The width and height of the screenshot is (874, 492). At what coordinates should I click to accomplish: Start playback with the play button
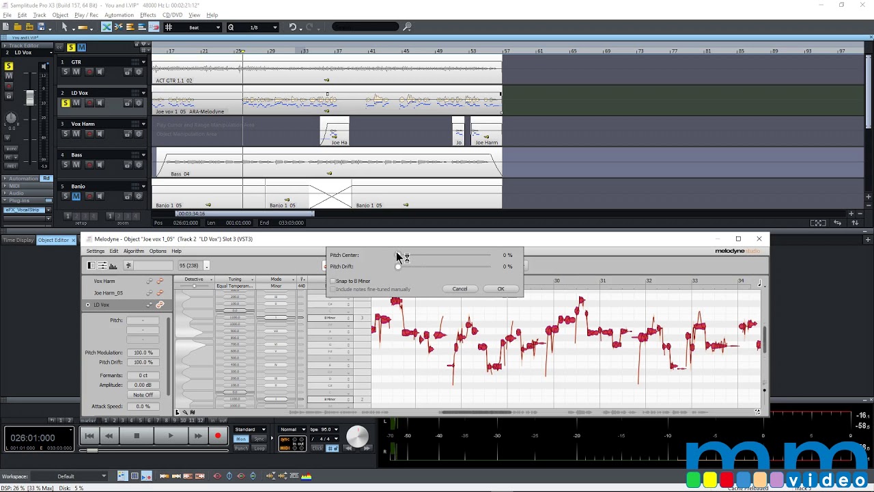[171, 435]
